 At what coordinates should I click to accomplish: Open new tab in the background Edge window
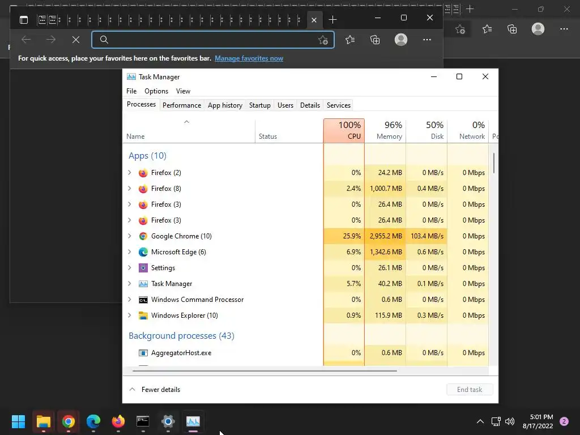(x=470, y=9)
